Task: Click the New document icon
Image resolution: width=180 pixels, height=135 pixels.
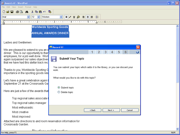Action: [4, 12]
